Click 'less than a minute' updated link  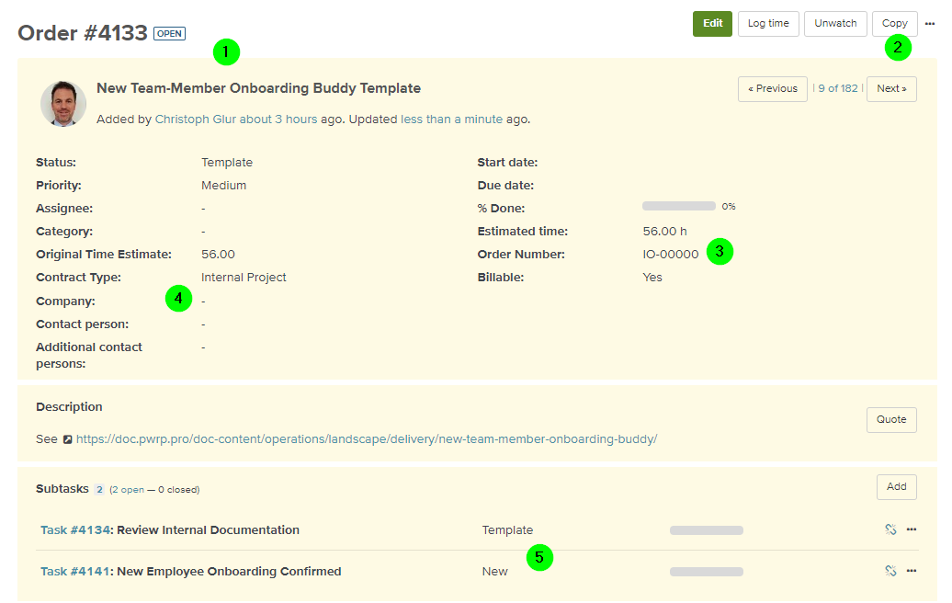pos(452,119)
